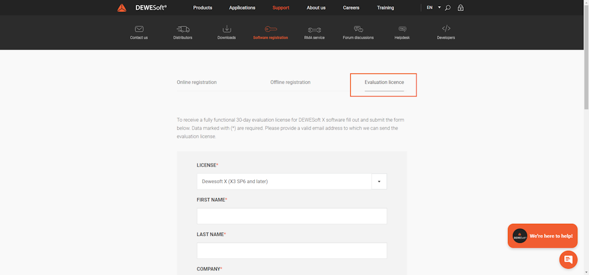Click the License field showing Dewesoft X
Screen dimensions: 589x275
[x=284, y=181]
